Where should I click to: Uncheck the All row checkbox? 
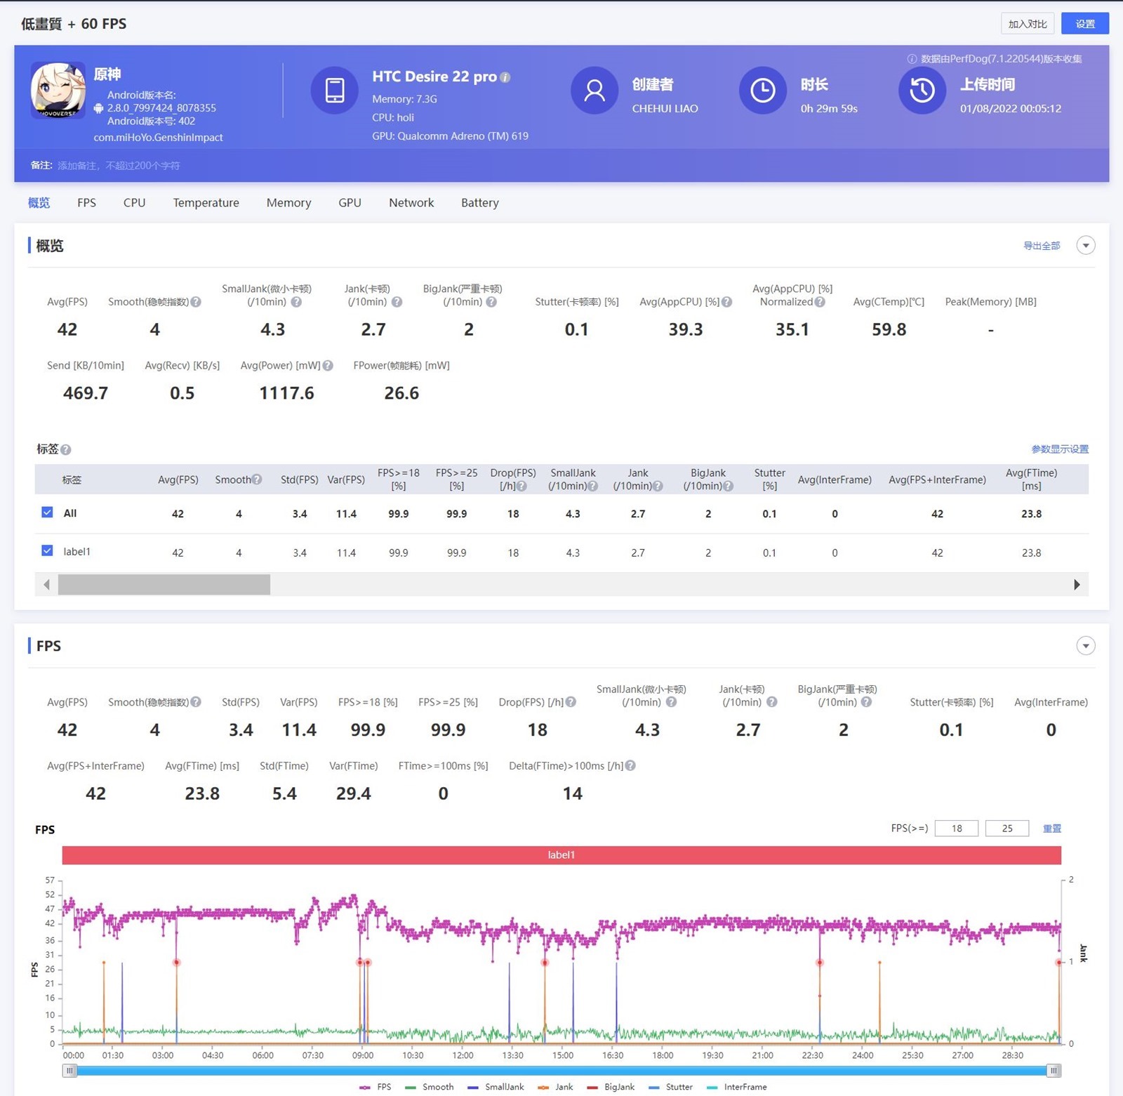(47, 513)
